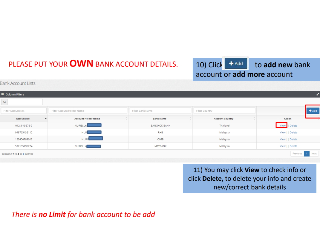Click into the Filter Country field
The image size is (320, 236).
(x=224, y=111)
